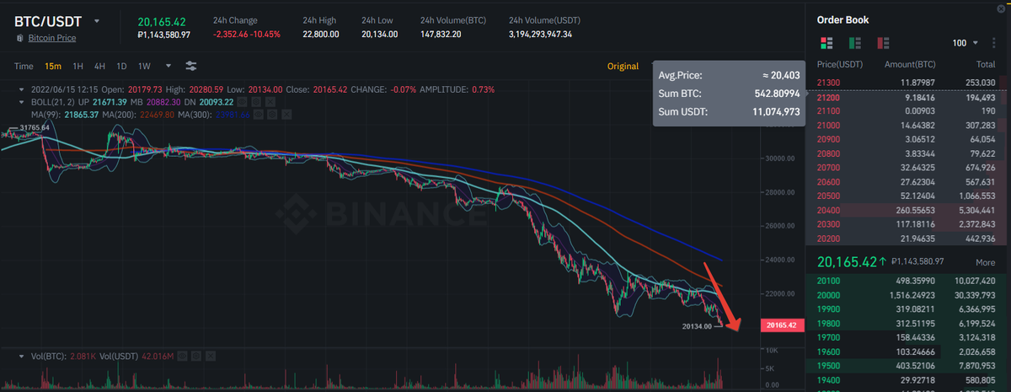Click More link beside last price
The height and width of the screenshot is (392, 1011).
[x=985, y=262]
